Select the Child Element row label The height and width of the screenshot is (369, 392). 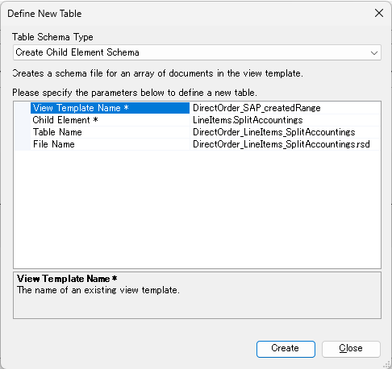click(x=110, y=120)
